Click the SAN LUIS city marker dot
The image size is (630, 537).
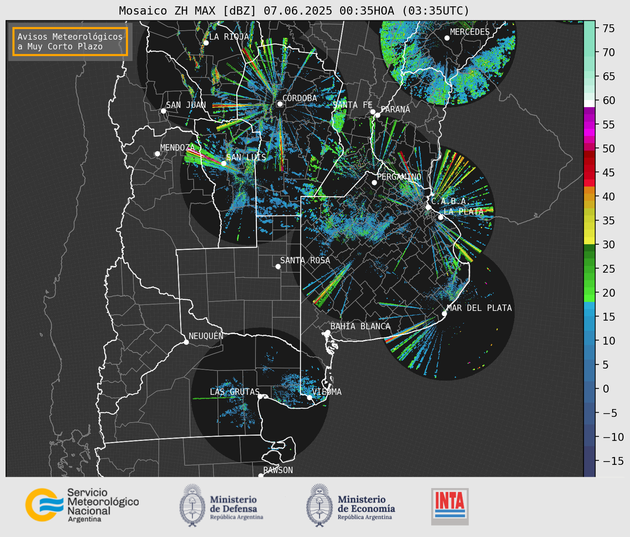point(223,163)
